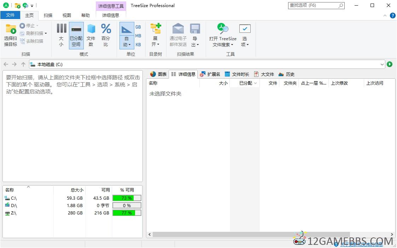Switch to the 扫描 ribbon tab
This screenshot has height=248, width=397.
(48, 16)
